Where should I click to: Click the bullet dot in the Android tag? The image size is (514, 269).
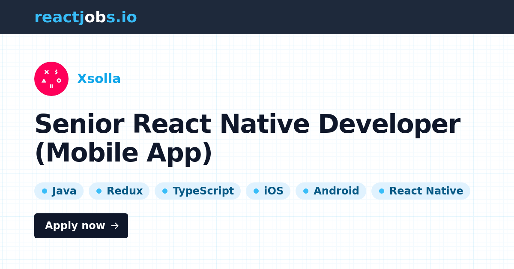pos(305,191)
